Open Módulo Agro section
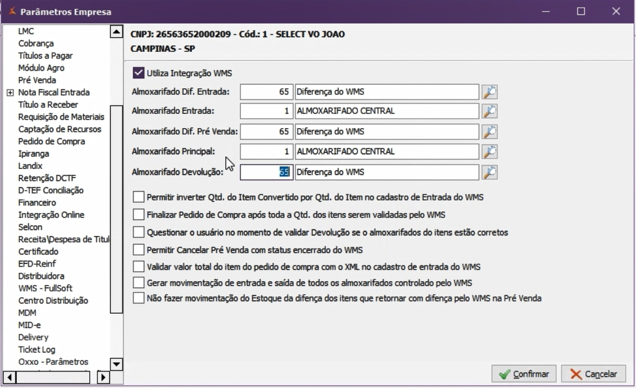The height and width of the screenshot is (388, 636). (x=41, y=68)
